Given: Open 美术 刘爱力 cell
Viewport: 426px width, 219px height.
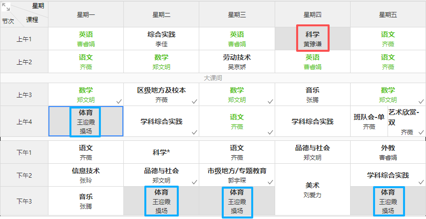Looking at the screenshot, I should coord(313,190).
